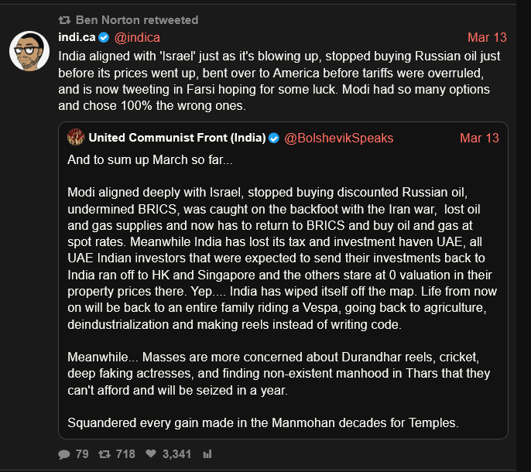Image resolution: width=531 pixels, height=472 pixels.
Task: Open tweet analytics bar chart icon
Action: [x=207, y=453]
